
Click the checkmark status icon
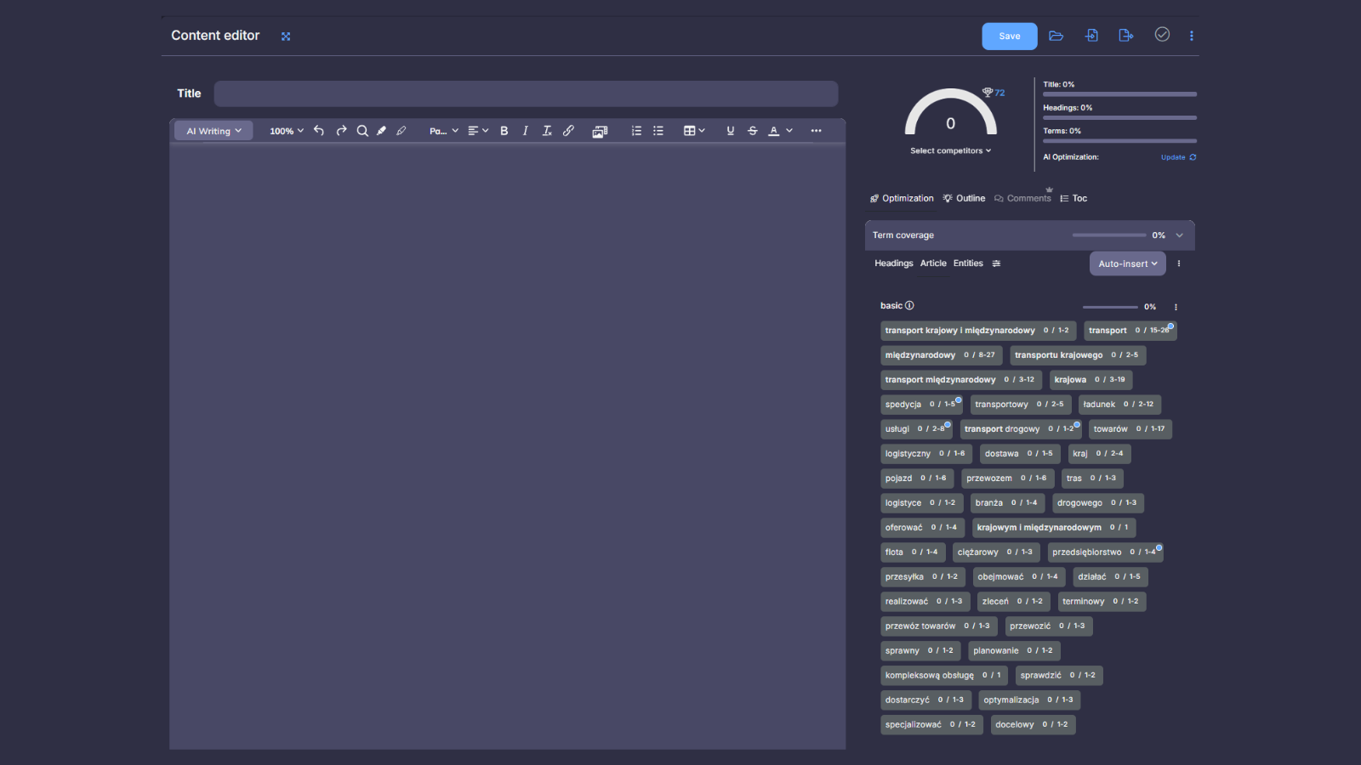[1162, 35]
